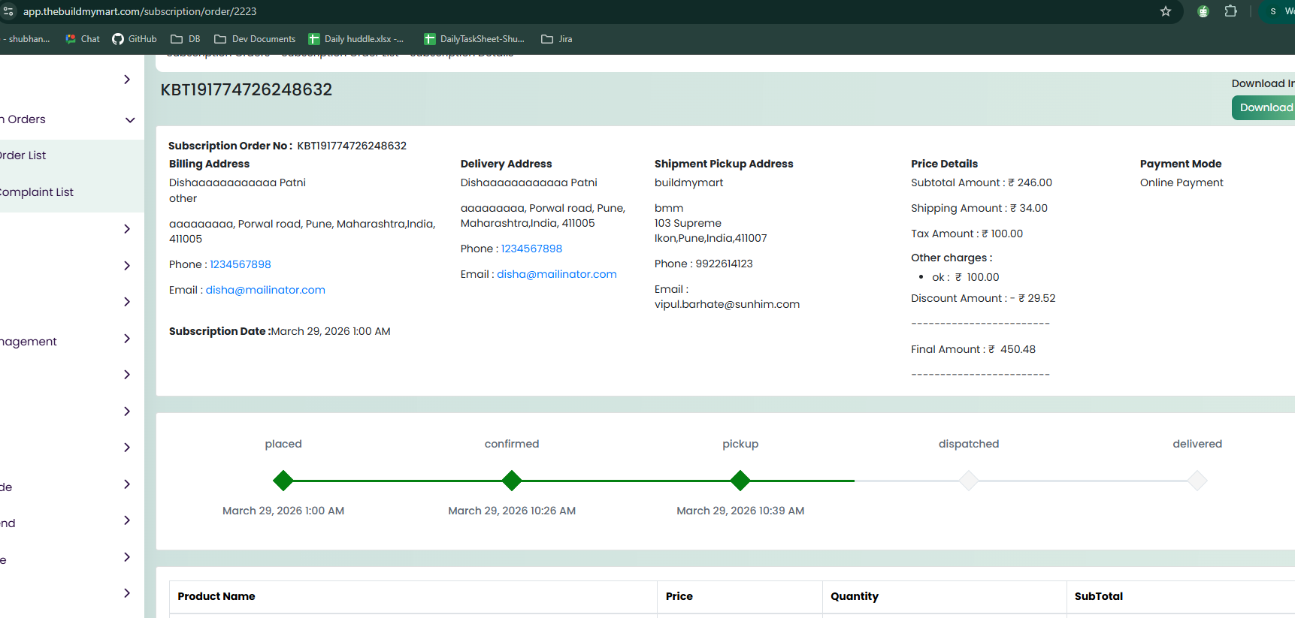1295x618 pixels.
Task: Open the Dev Documents bookmarks folder
Action: click(x=255, y=39)
